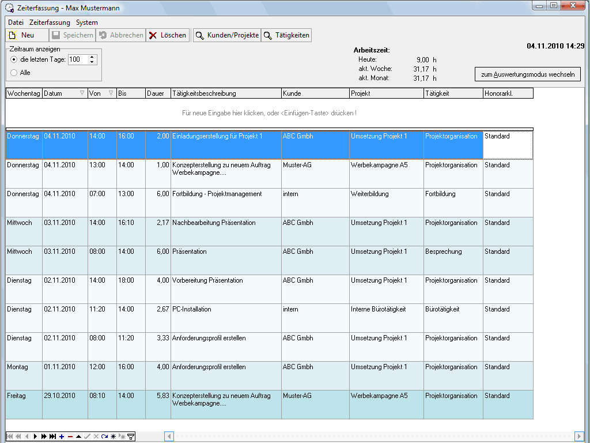Click the Löschen toolbar button

168,35
